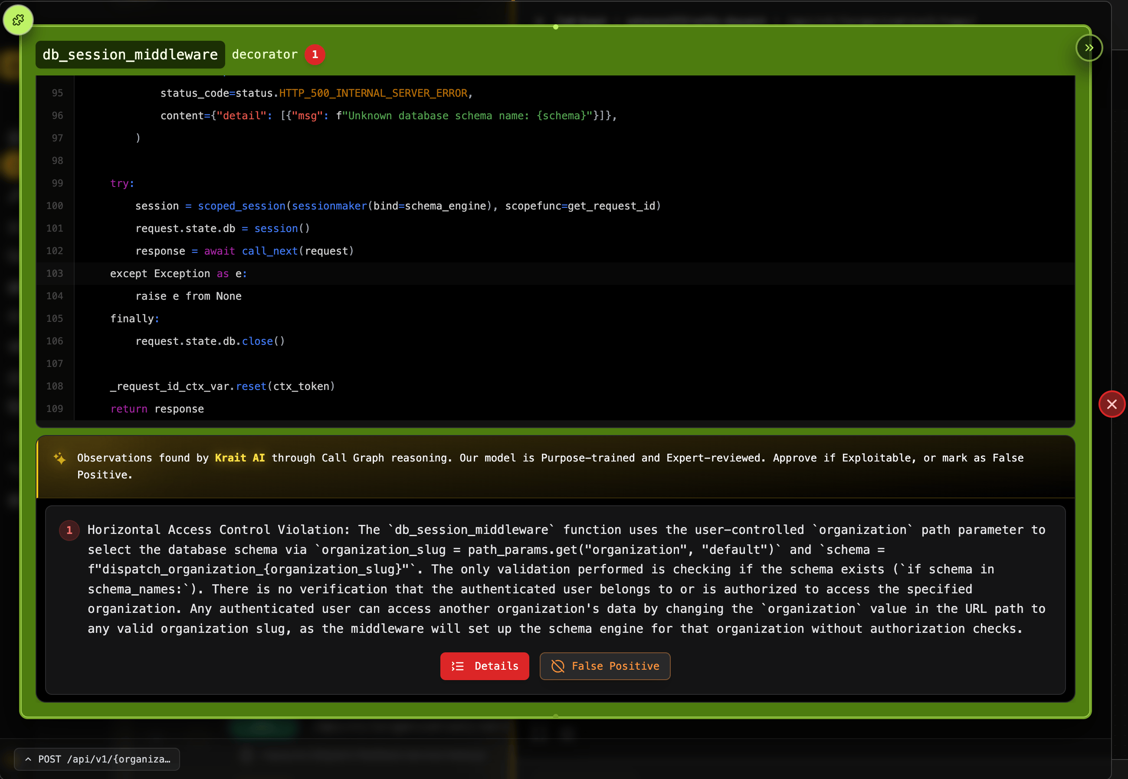Click the numbered 1 observation marker
Image resolution: width=1128 pixels, height=779 pixels.
coord(69,530)
